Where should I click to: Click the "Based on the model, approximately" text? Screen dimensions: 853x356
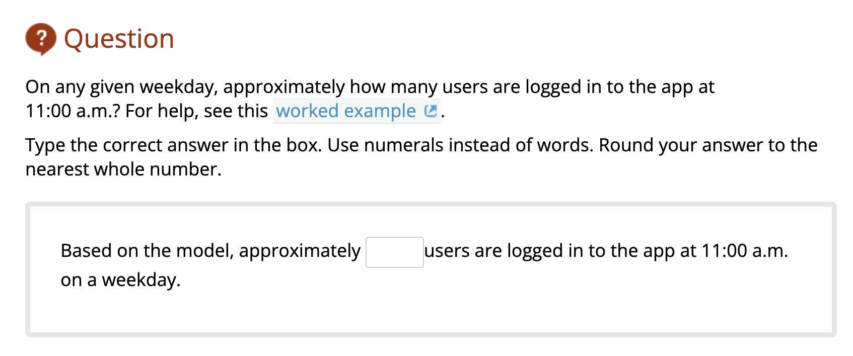tap(210, 251)
